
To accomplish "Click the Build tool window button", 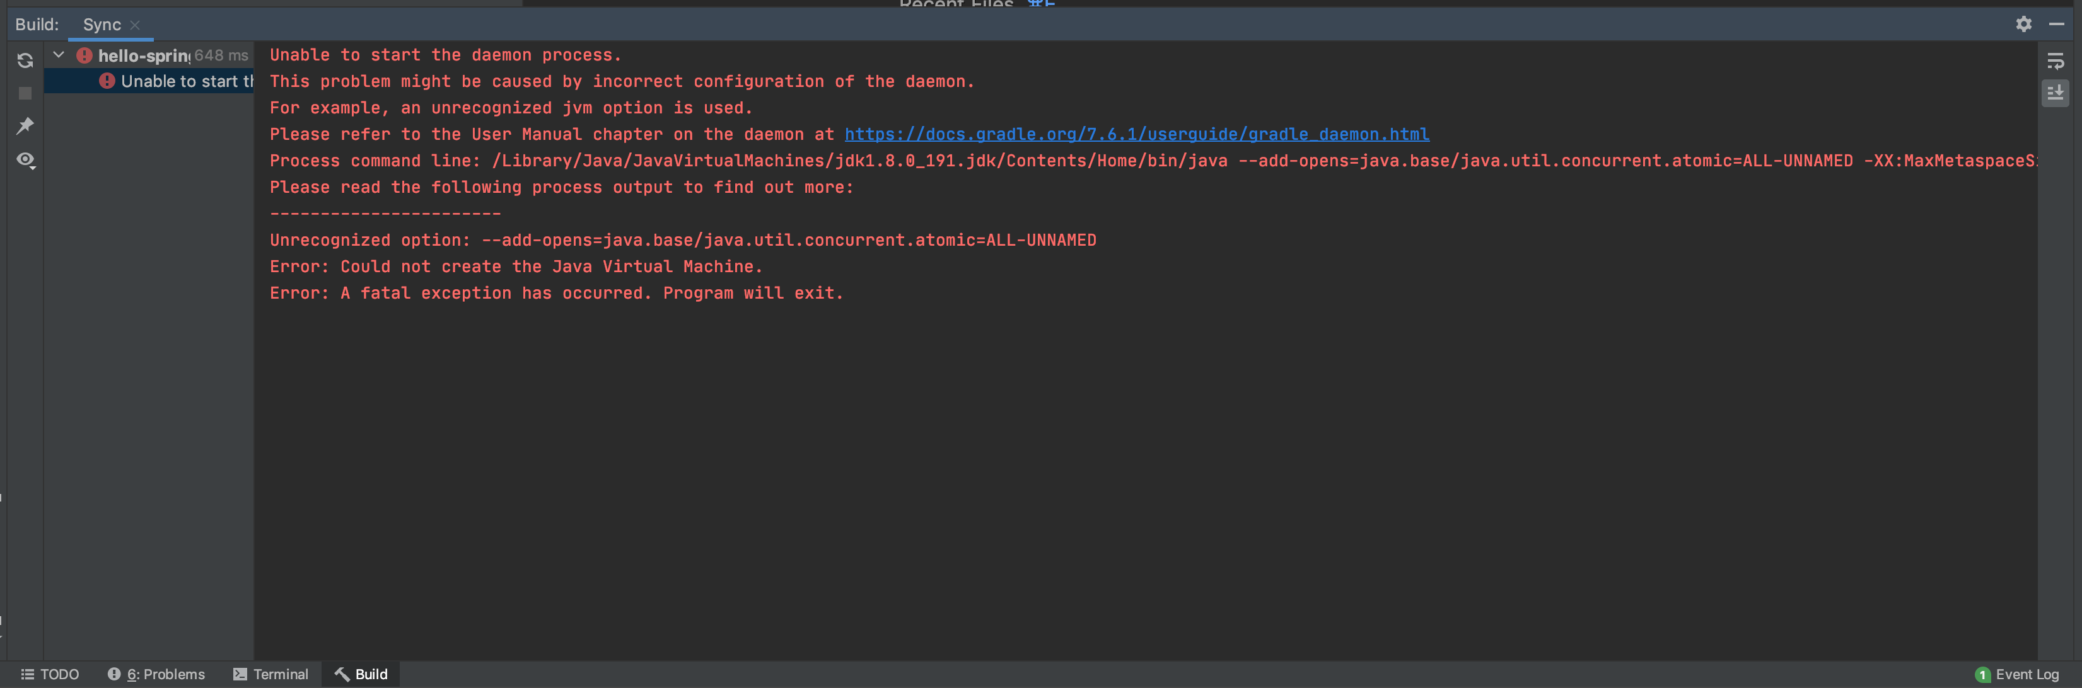I will (x=361, y=674).
